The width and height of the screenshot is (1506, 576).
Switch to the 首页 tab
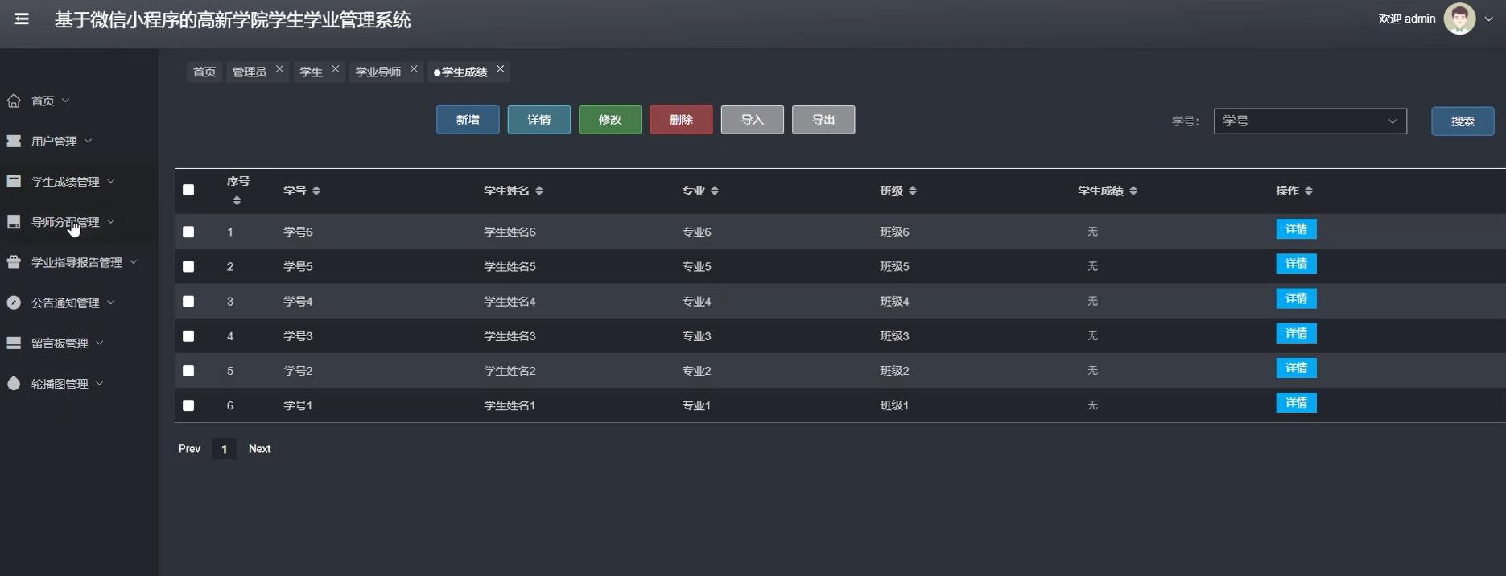pyautogui.click(x=204, y=72)
